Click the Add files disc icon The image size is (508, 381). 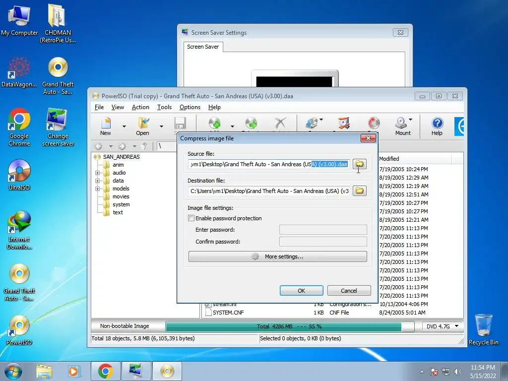(x=214, y=124)
